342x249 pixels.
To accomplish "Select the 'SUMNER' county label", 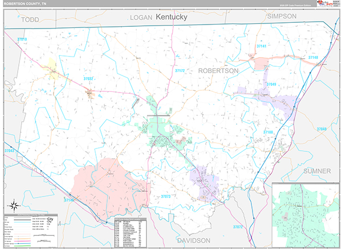I will [x=317, y=171].
